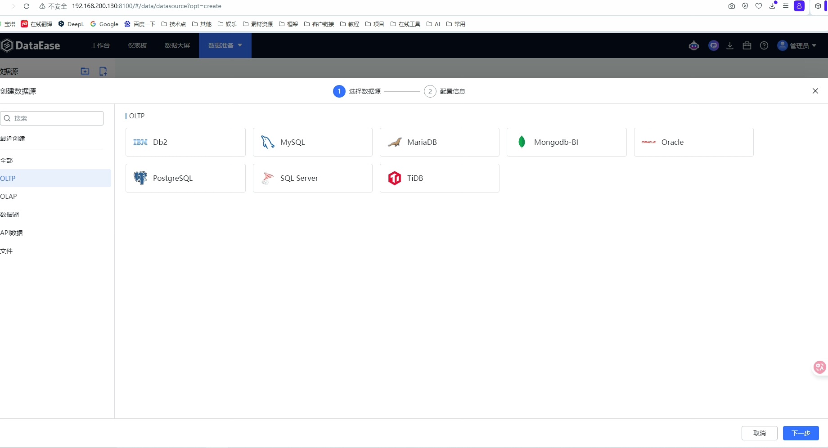Click the 取消 button
Image resolution: width=828 pixels, height=448 pixels.
[760, 433]
